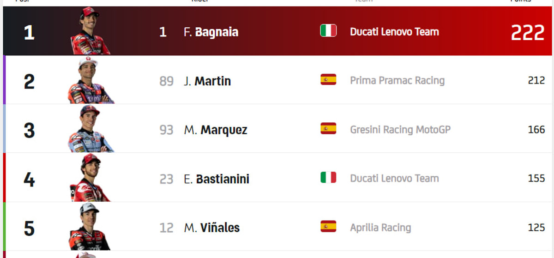This screenshot has height=258, width=554.
Task: Click Bagnaia's 222 points total
Action: pos(527,33)
